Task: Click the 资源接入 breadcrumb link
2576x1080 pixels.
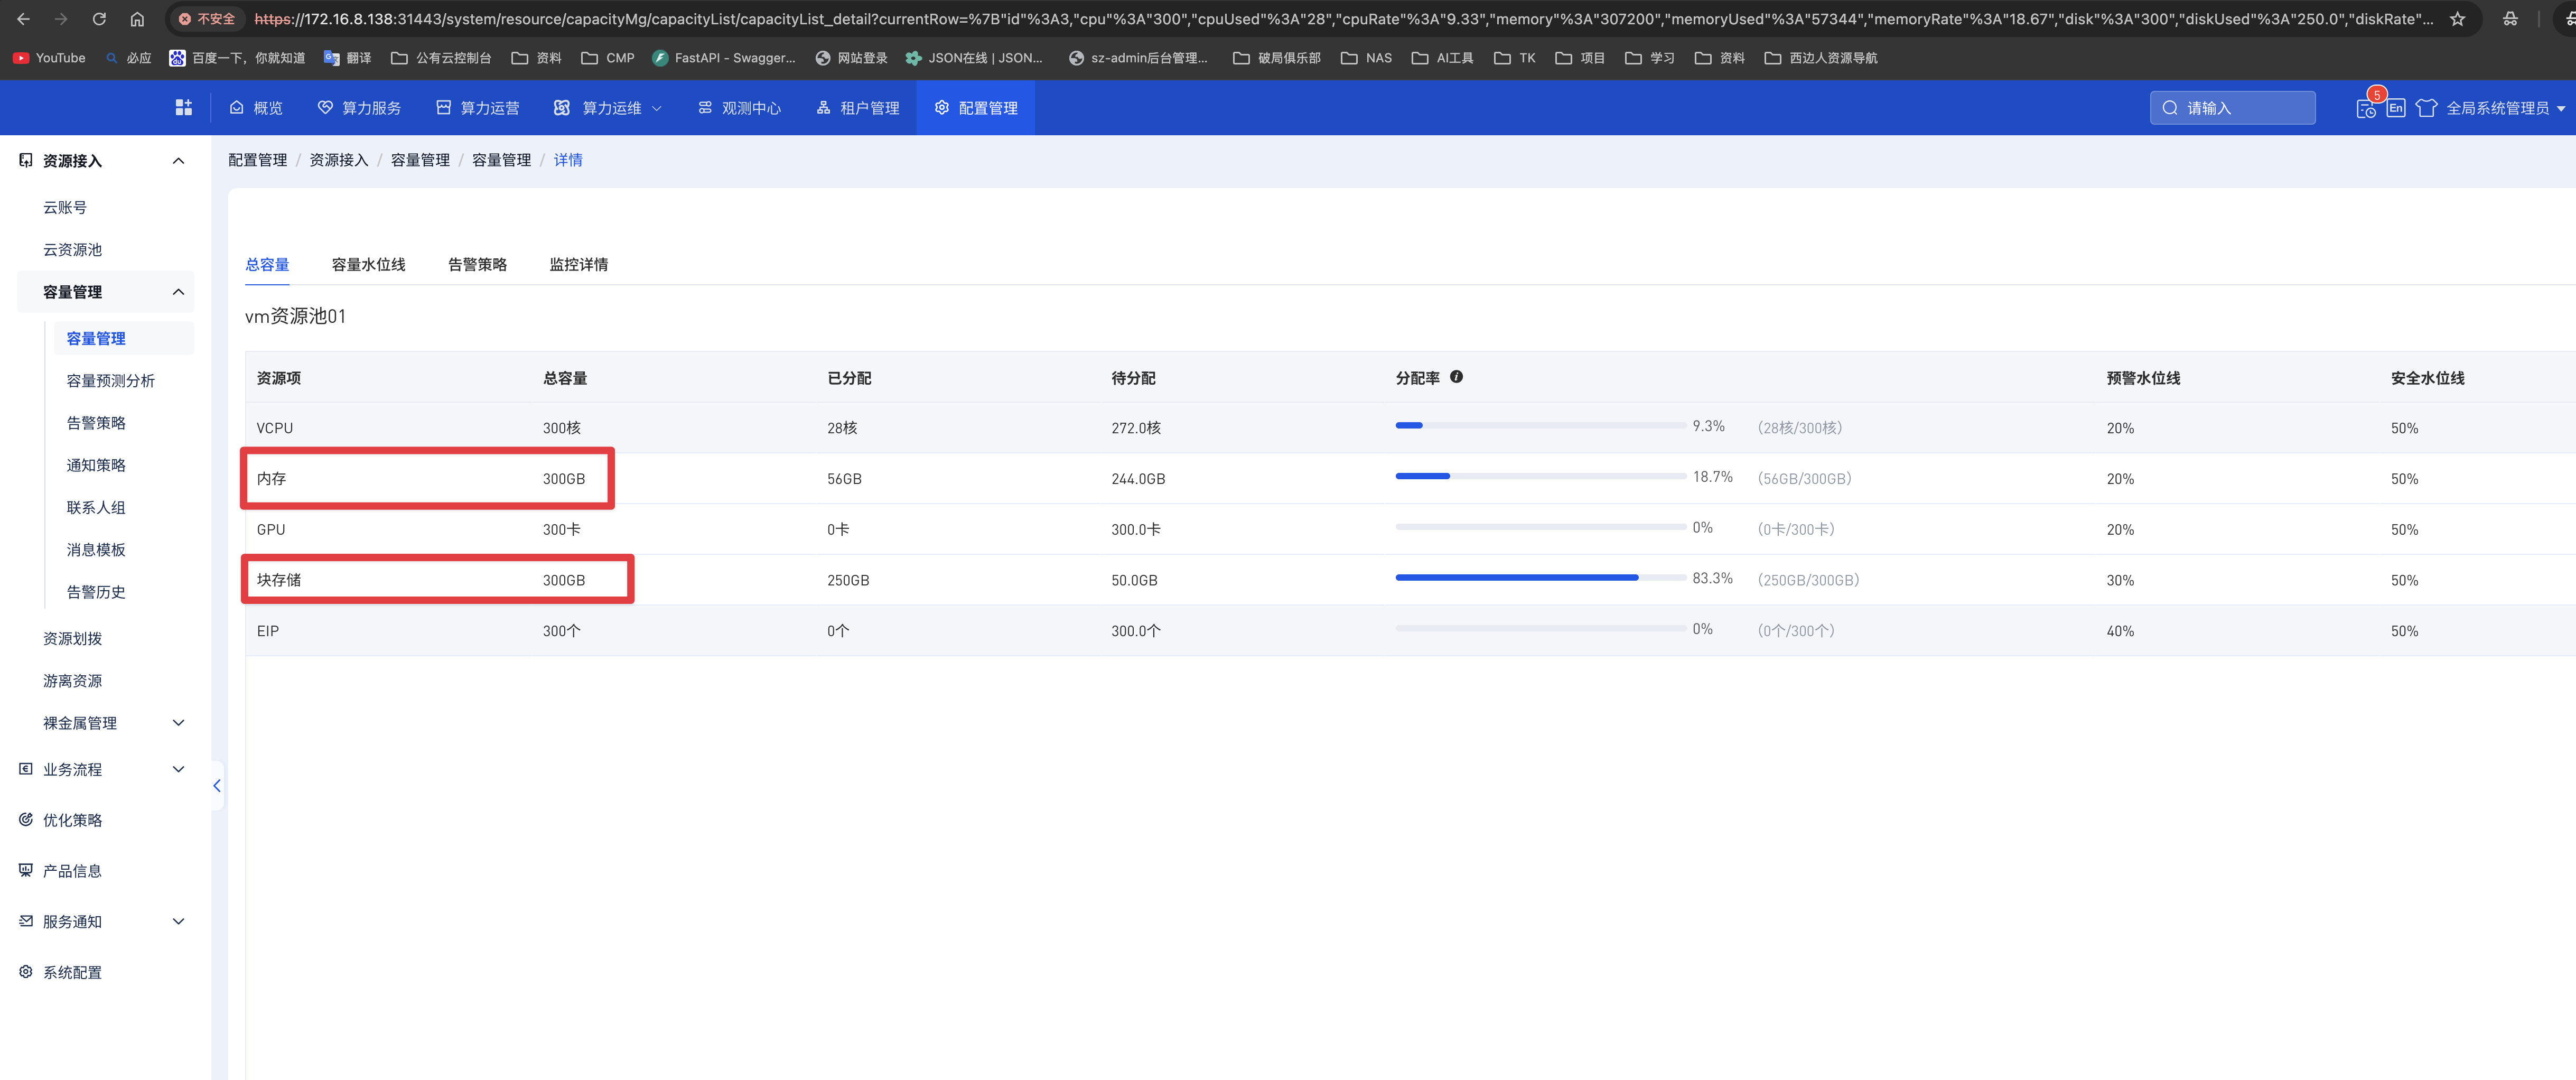Action: coord(338,160)
